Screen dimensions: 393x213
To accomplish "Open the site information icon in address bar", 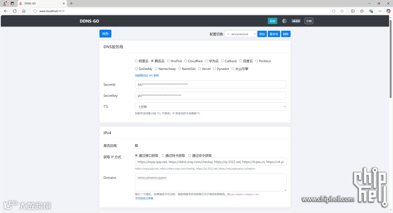I will [x=35, y=11].
